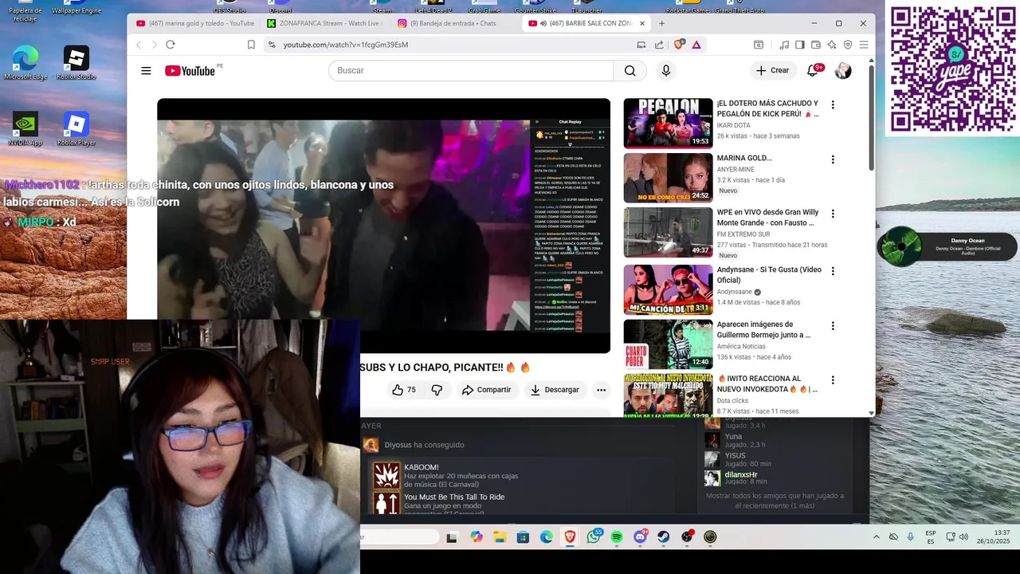This screenshot has height=574, width=1020.
Task: Open the ESP language indicator in tray
Action: tap(931, 537)
